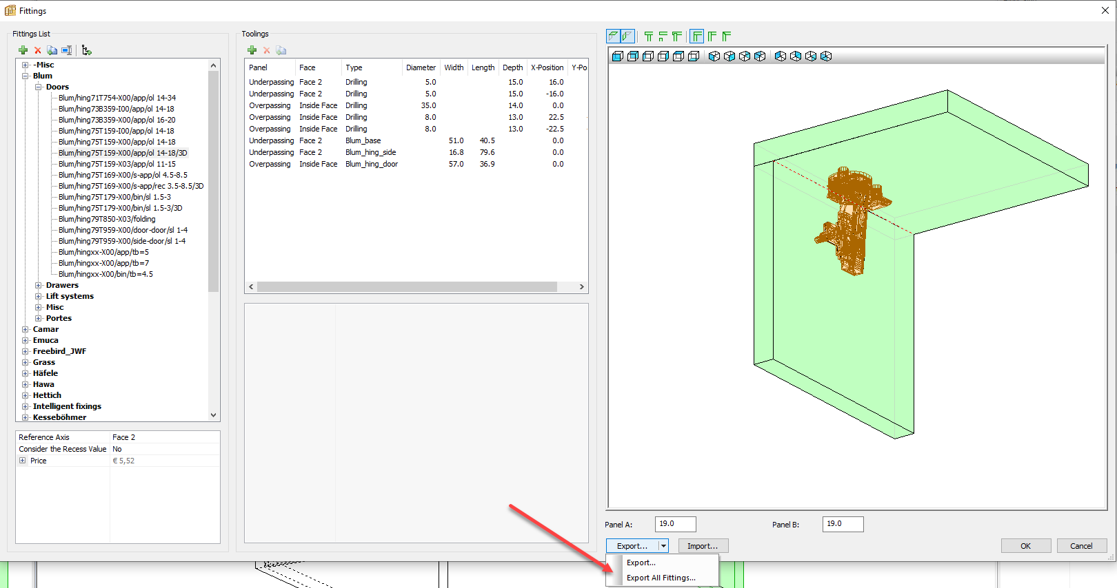Collapse the Doors subgroup
This screenshot has width=1117, height=588.
tap(39, 87)
